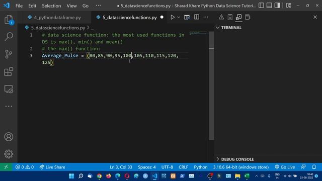Open feedback icon in status bar

pyautogui.click(x=303, y=167)
